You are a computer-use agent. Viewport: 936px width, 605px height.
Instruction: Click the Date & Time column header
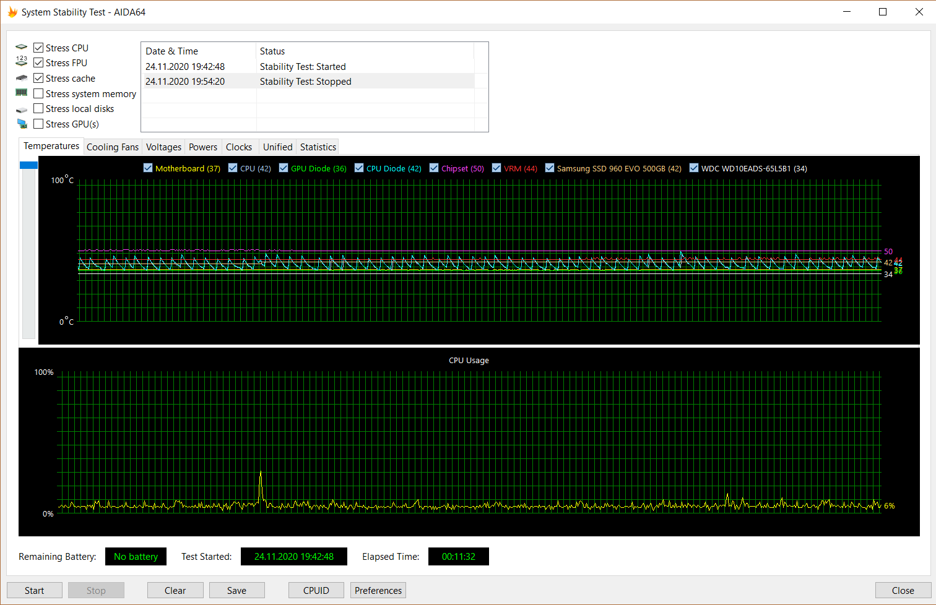tap(199, 51)
